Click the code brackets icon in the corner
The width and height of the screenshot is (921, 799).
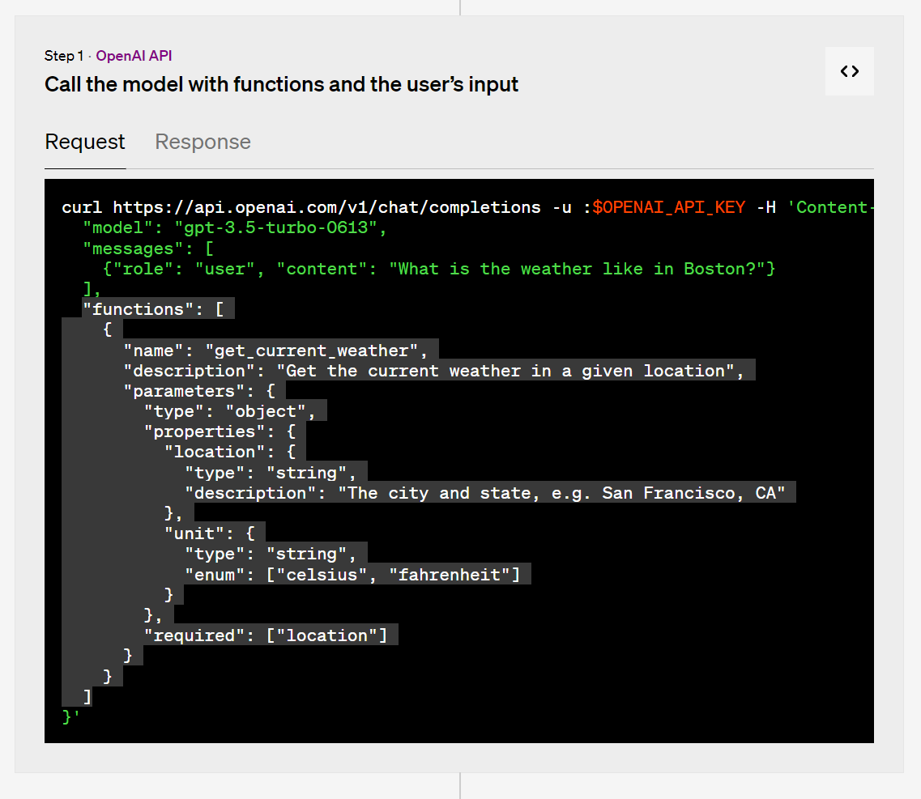[849, 71]
